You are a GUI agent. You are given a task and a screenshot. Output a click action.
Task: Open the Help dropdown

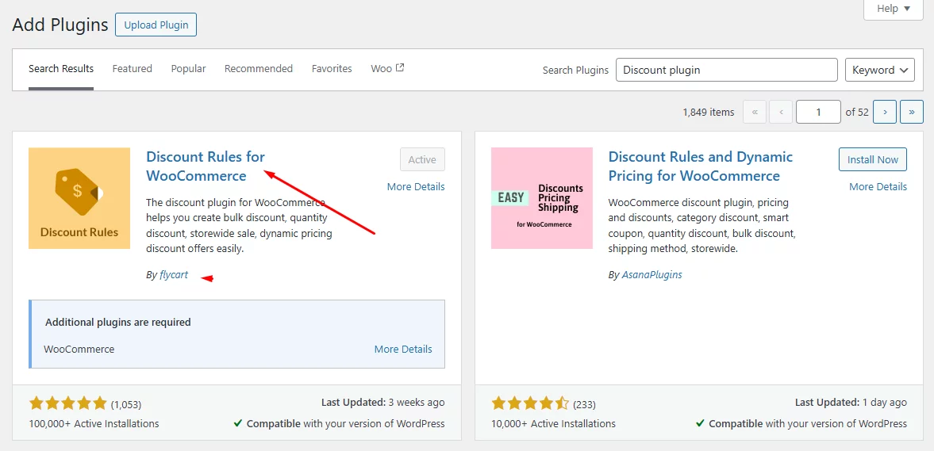[x=894, y=9]
